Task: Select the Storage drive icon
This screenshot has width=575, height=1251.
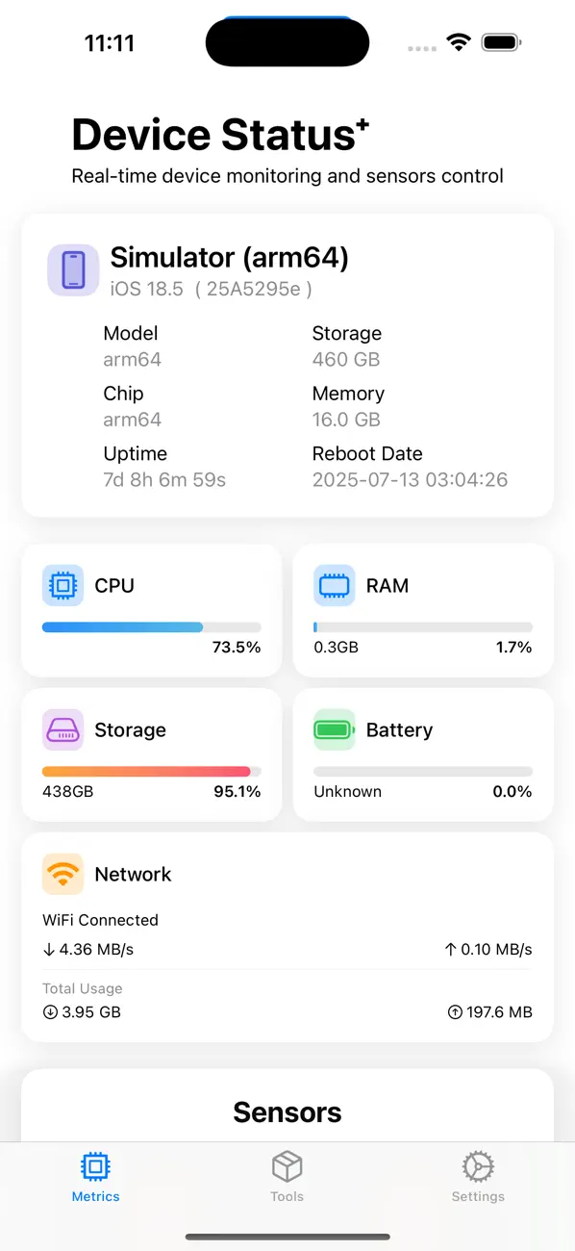Action: pyautogui.click(x=62, y=729)
